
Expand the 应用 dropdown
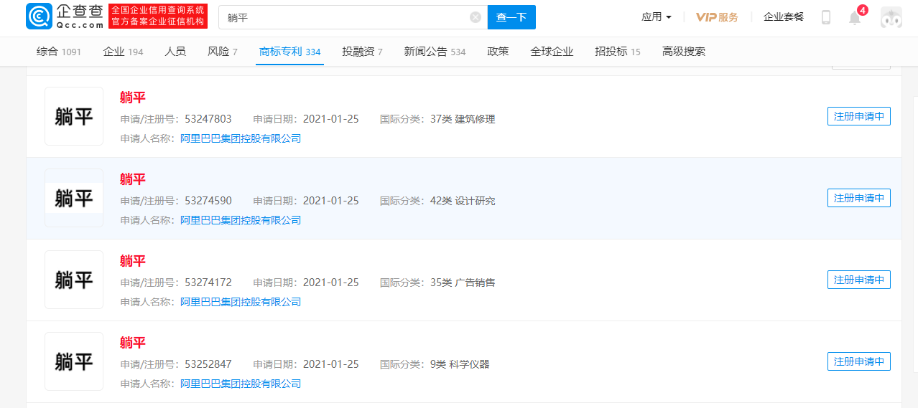657,17
